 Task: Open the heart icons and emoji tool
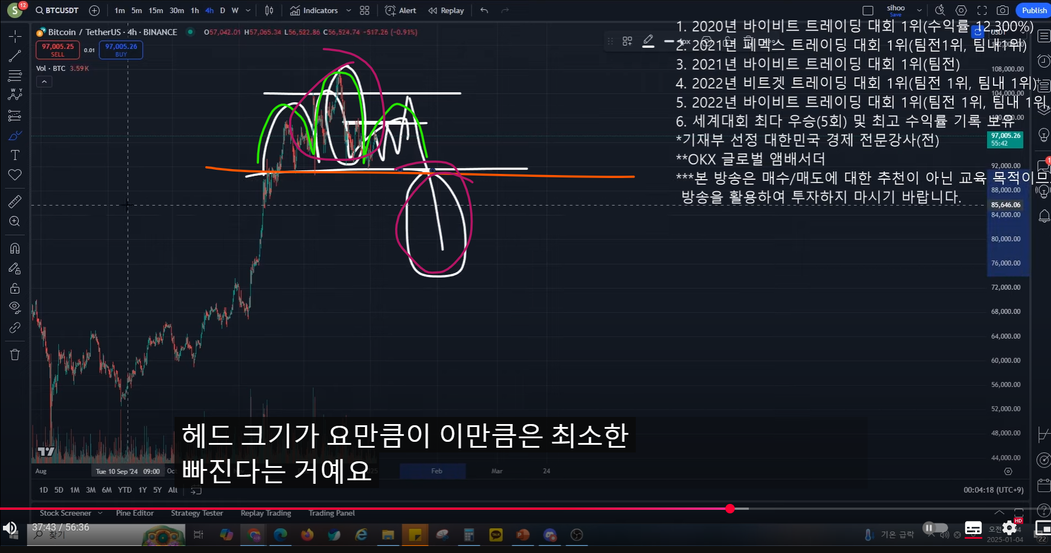pyautogui.click(x=15, y=174)
